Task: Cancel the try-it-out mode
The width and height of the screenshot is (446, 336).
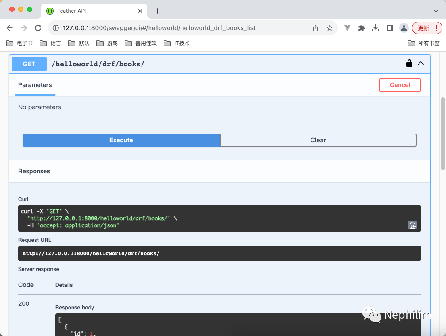Action: (x=400, y=85)
